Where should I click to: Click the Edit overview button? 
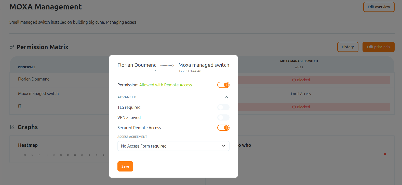click(x=379, y=7)
